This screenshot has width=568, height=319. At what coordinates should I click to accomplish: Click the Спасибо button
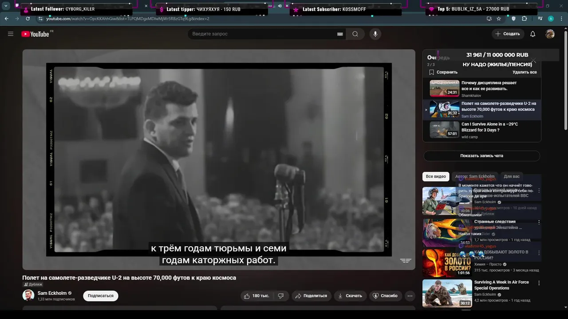pyautogui.click(x=386, y=296)
